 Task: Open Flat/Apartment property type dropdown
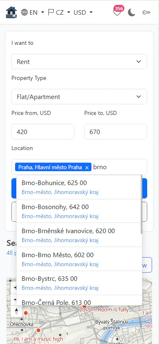(x=79, y=97)
